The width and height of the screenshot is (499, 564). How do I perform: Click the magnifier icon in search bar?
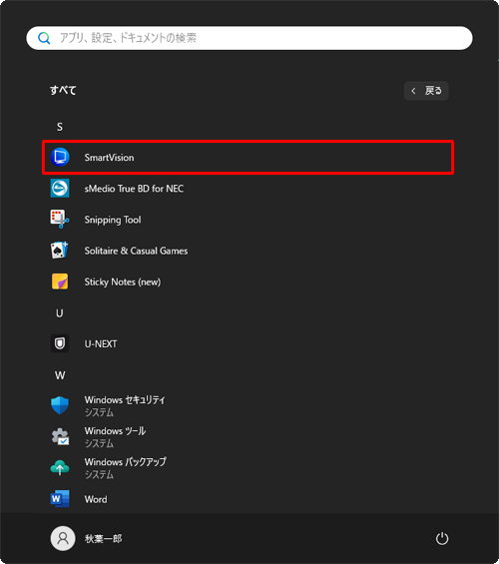point(44,38)
